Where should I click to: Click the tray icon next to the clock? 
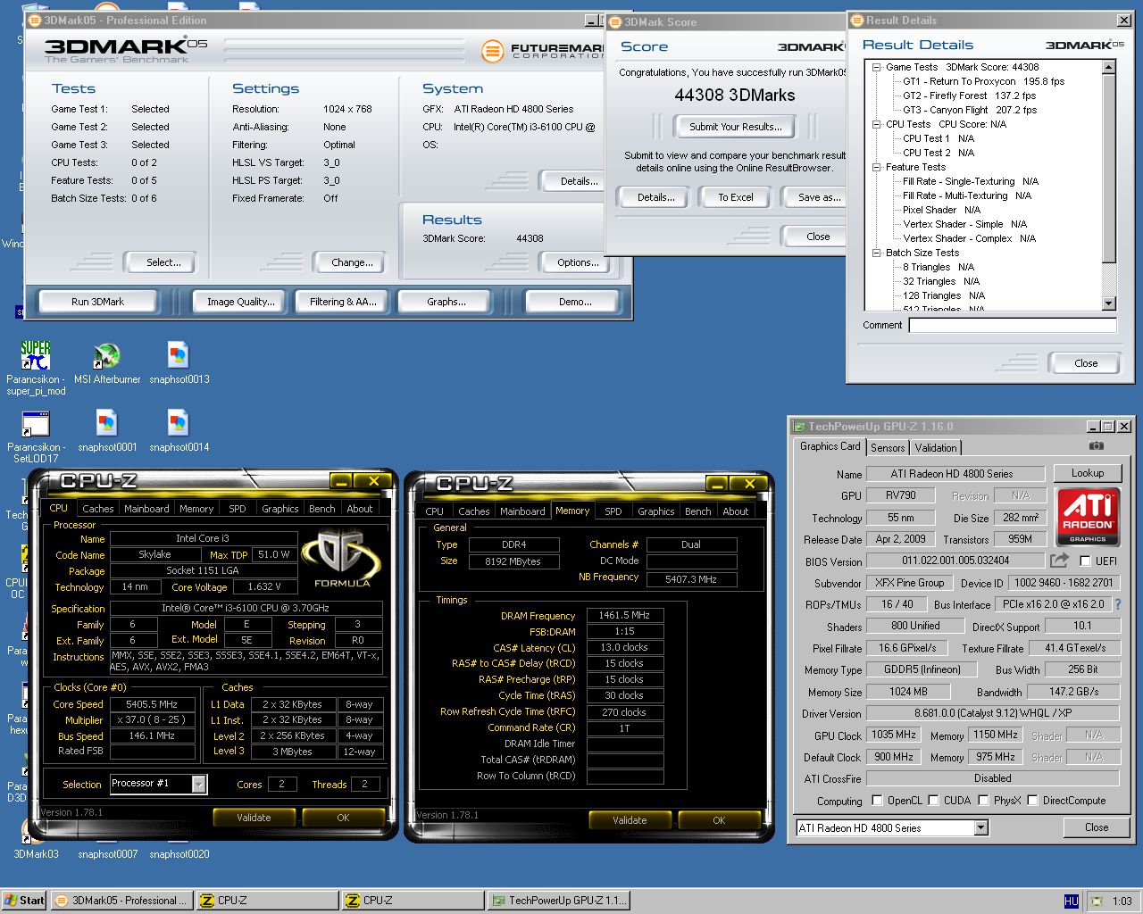[x=1097, y=902]
